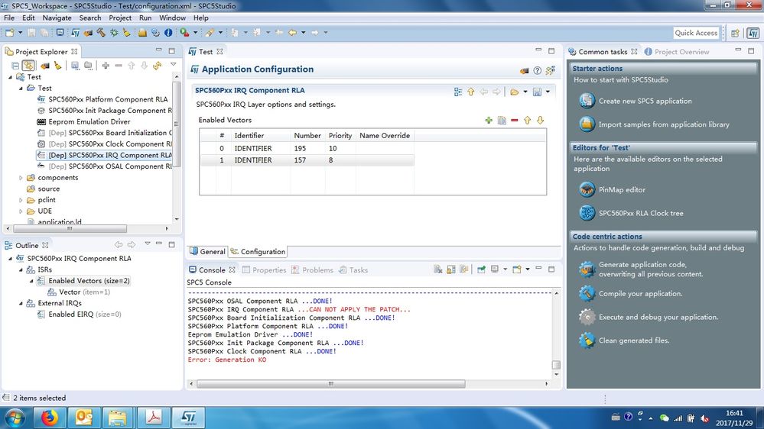
Task: Open the Display Selected Console dropdown
Action: [x=505, y=269]
